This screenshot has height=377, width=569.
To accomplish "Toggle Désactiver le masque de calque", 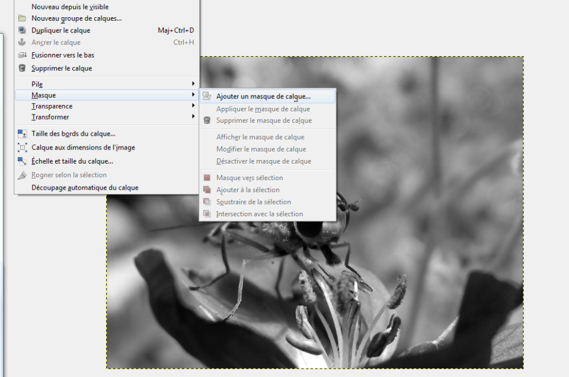I will coord(267,161).
